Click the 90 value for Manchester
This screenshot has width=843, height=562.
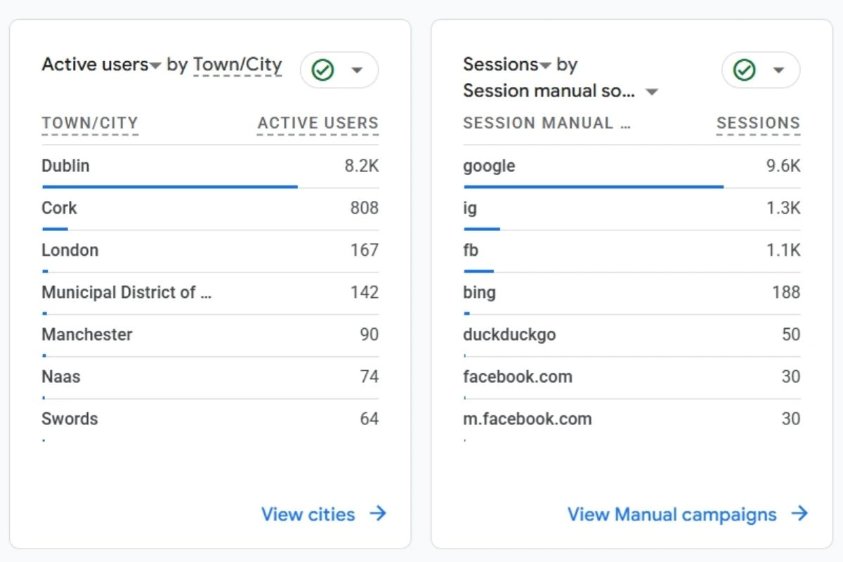(x=370, y=334)
